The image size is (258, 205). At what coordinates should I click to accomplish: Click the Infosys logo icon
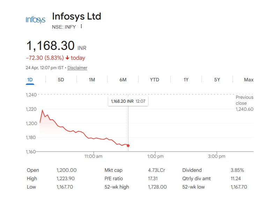click(x=35, y=20)
